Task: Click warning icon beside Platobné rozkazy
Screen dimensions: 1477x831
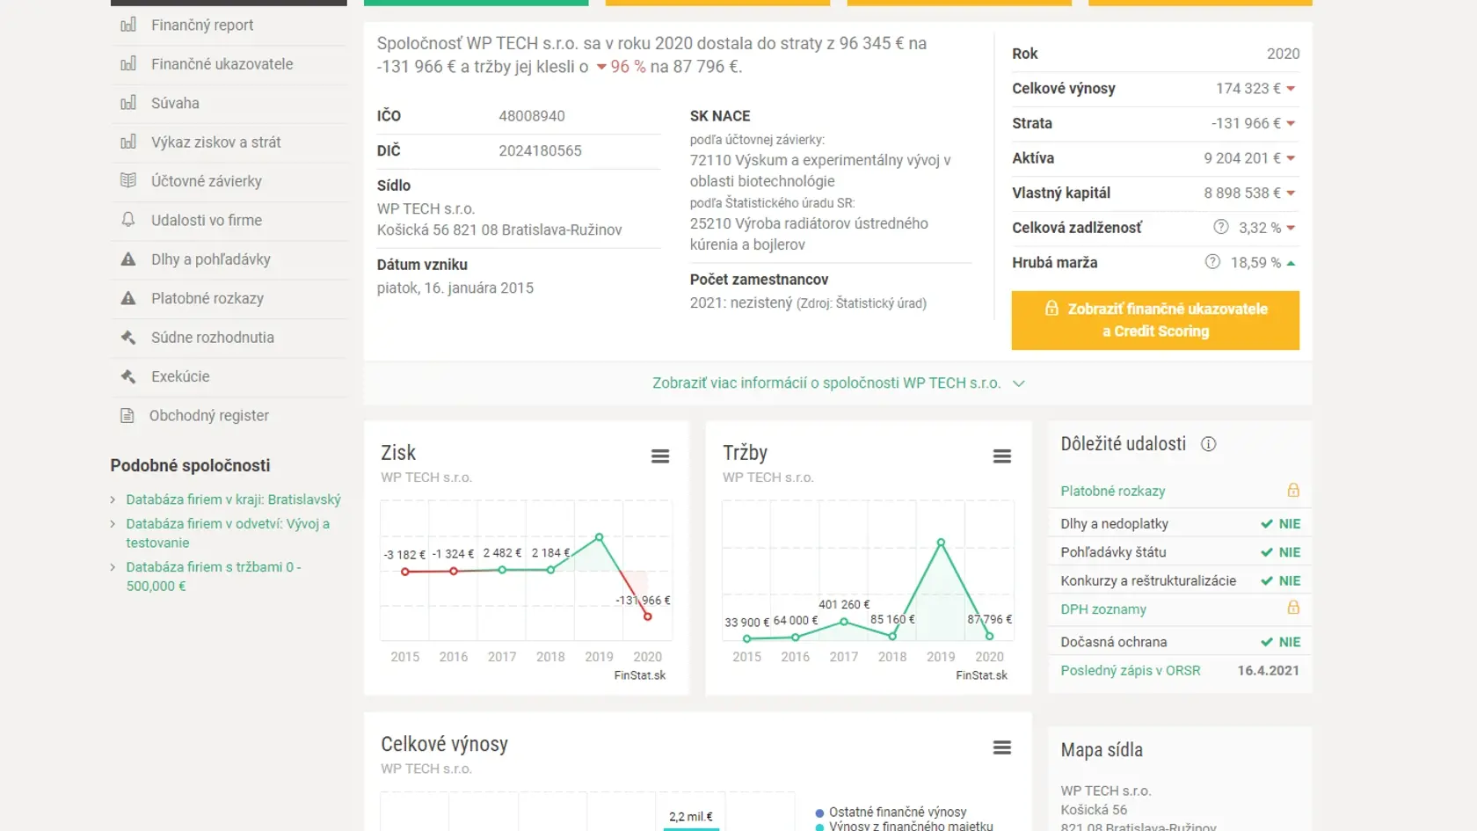Action: pyautogui.click(x=128, y=298)
